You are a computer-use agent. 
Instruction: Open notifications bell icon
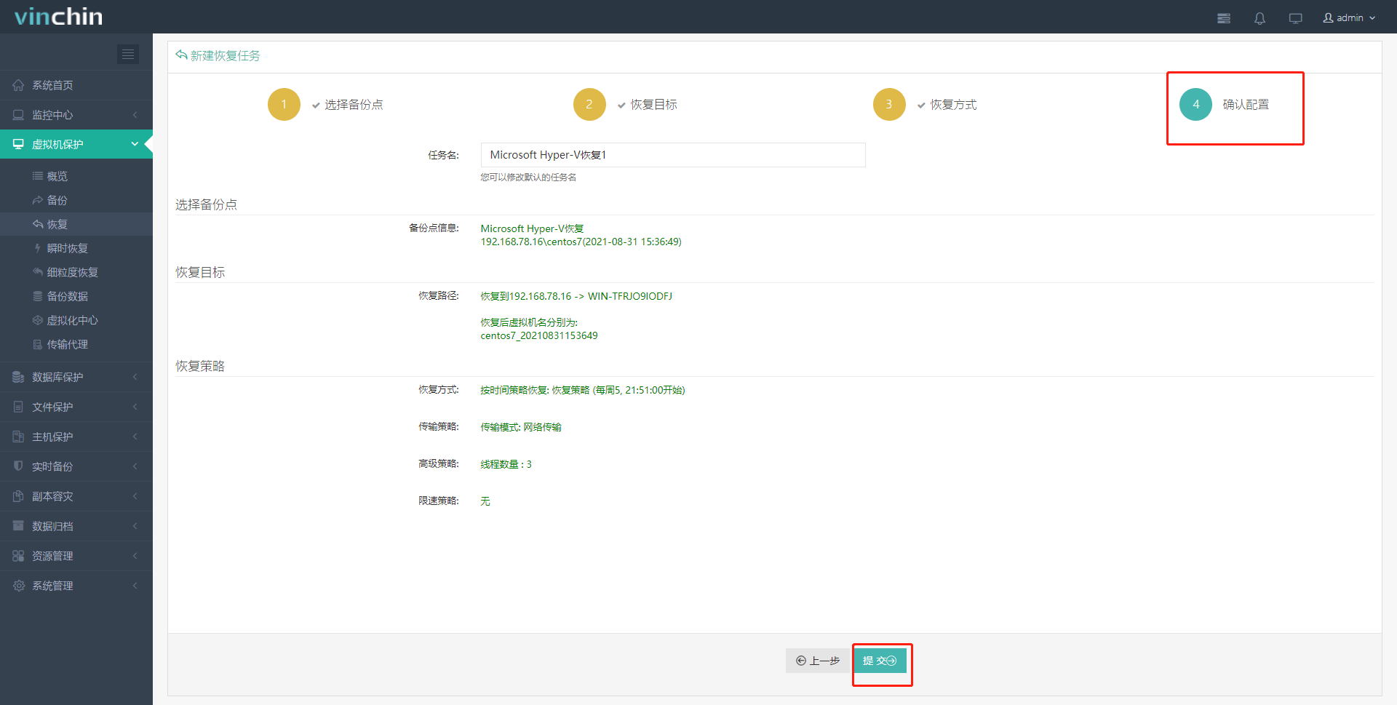[x=1259, y=18]
